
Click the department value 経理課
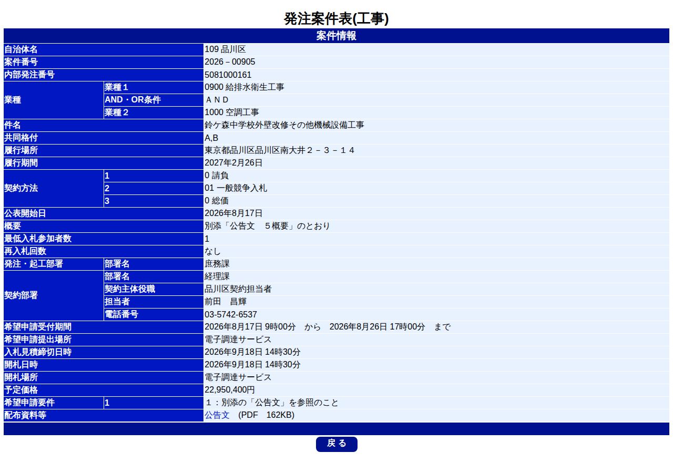click(217, 276)
